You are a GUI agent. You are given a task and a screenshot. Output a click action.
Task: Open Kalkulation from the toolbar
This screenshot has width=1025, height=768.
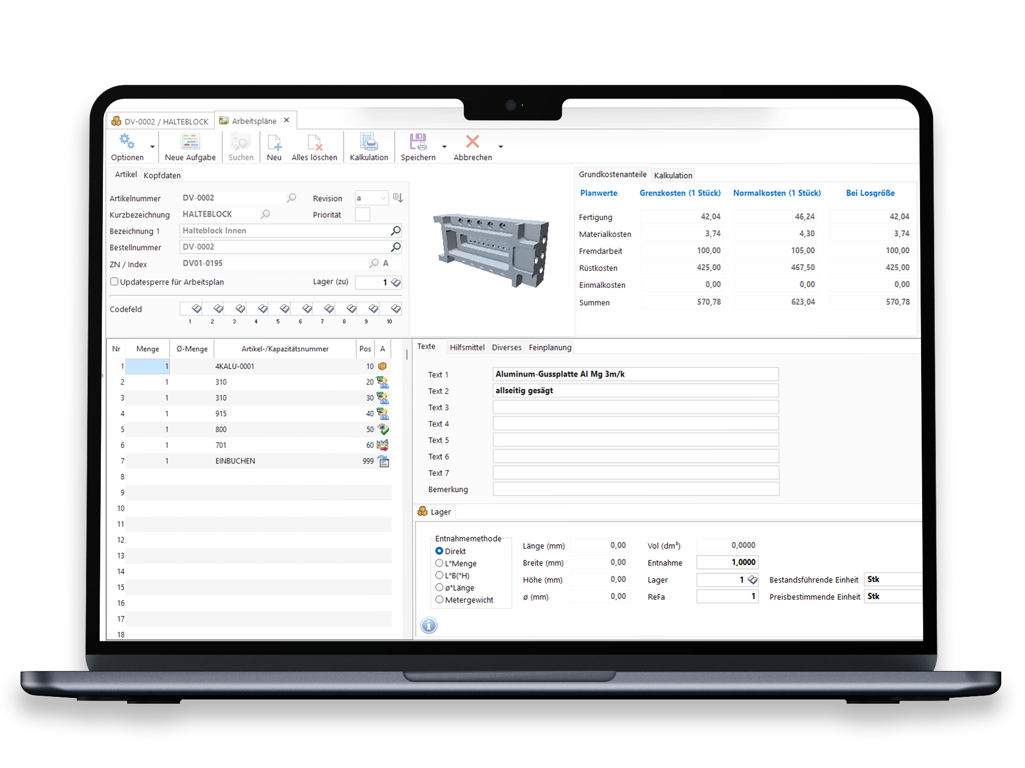click(x=369, y=141)
